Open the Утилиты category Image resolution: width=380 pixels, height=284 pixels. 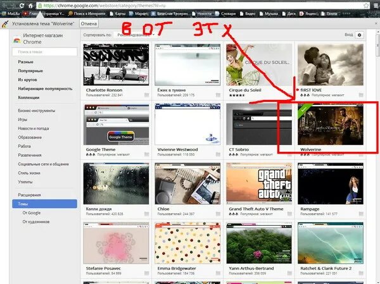point(25,182)
